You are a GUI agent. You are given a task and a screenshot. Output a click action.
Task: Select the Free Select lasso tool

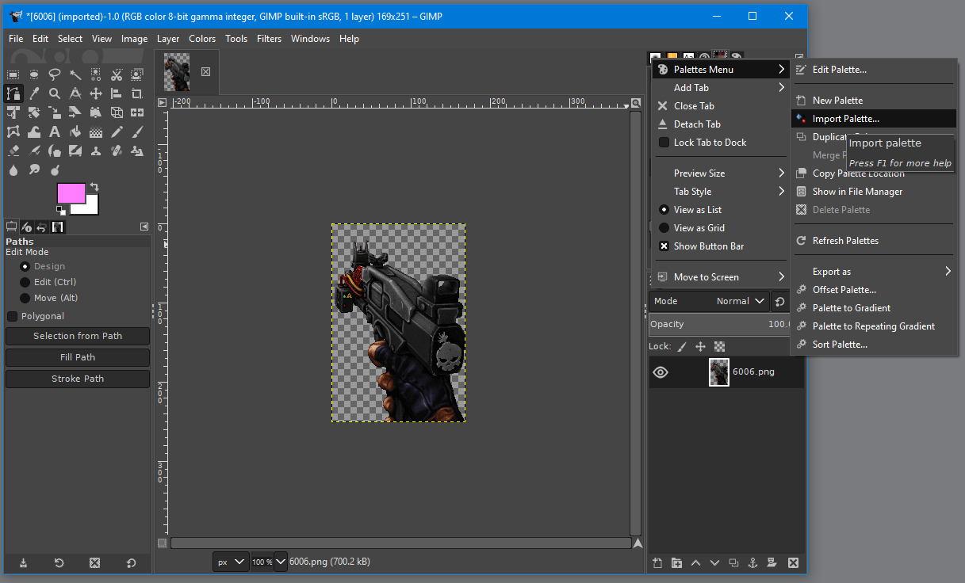coord(55,74)
